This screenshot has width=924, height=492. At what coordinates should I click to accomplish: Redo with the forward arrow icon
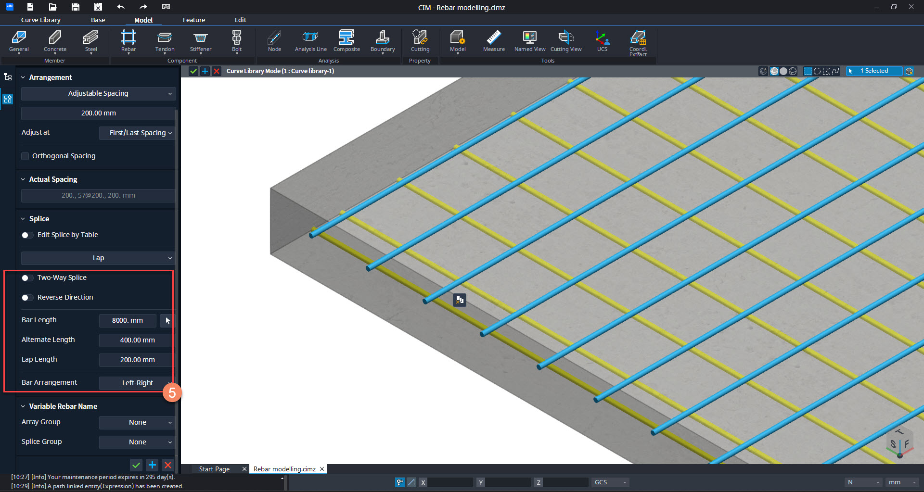(143, 7)
